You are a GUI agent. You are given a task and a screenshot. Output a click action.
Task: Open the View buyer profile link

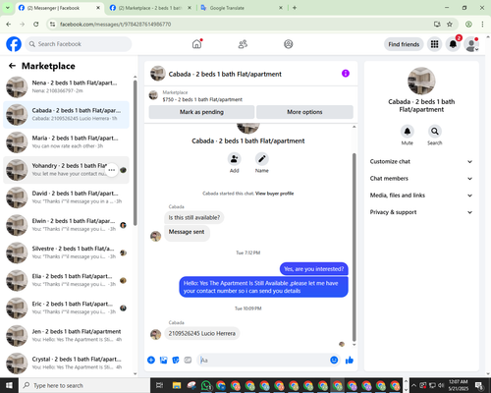(x=274, y=194)
